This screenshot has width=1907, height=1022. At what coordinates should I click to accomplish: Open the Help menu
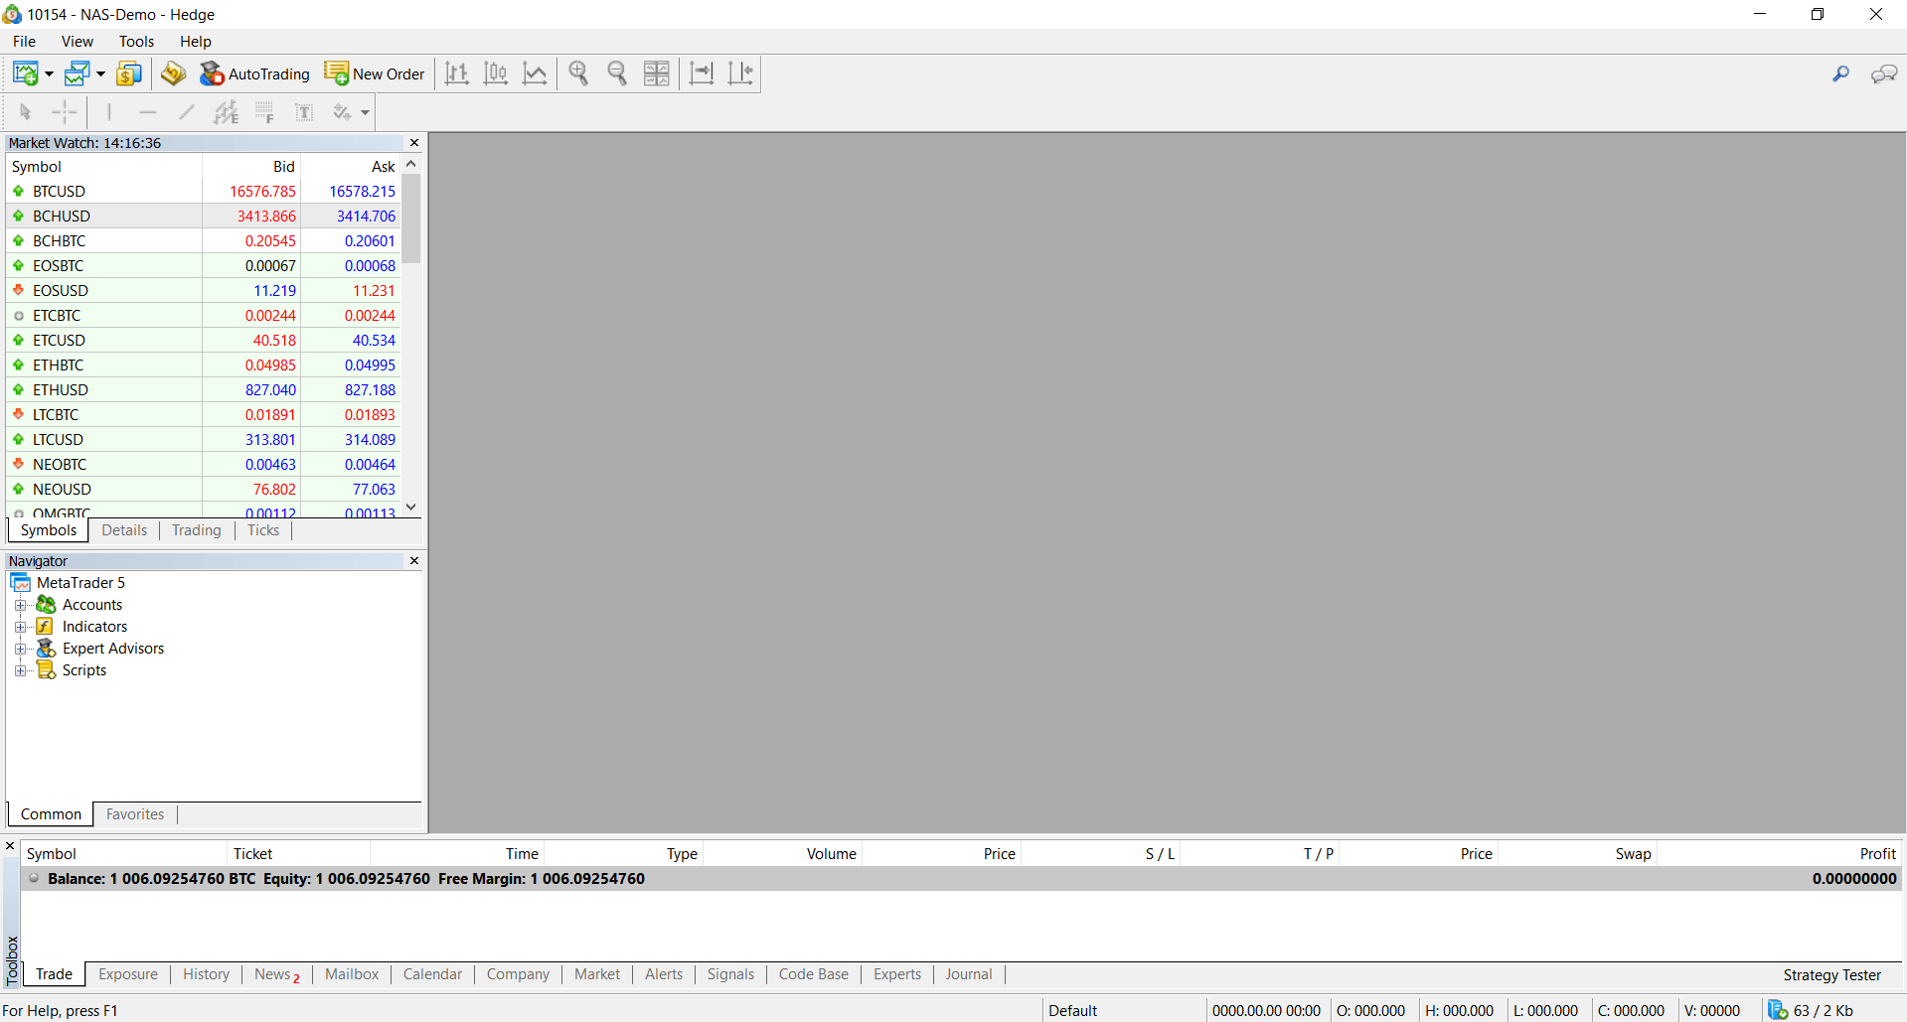(196, 42)
